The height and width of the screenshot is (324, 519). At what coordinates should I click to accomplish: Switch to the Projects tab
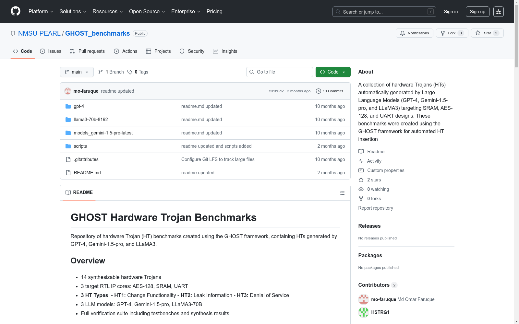(x=158, y=51)
